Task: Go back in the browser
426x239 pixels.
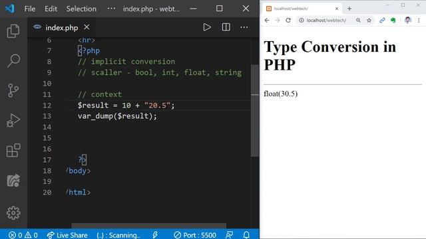Action: point(267,21)
